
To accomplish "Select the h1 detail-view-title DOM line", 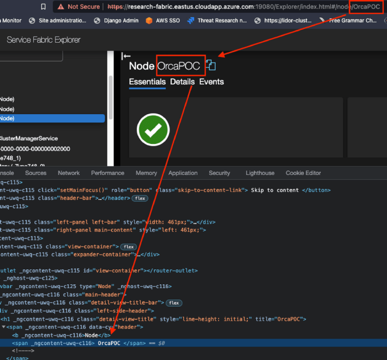I will pyautogui.click(x=153, y=319).
